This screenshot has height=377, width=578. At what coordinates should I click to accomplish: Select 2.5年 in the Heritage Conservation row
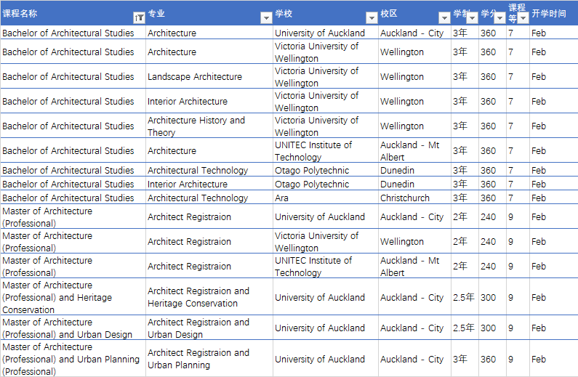464,297
